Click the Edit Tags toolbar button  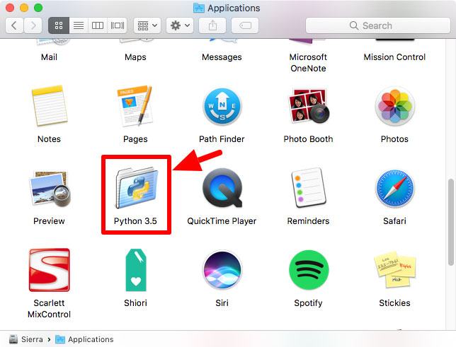coord(245,25)
